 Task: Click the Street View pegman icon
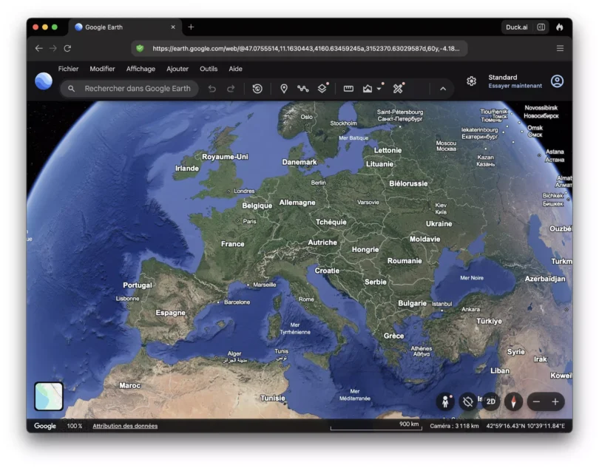click(x=445, y=401)
